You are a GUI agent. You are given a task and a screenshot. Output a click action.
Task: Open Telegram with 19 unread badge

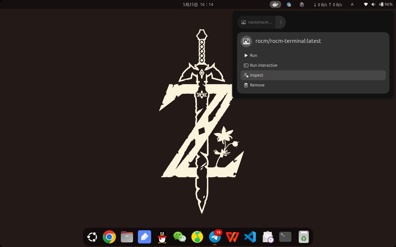tap(215, 237)
